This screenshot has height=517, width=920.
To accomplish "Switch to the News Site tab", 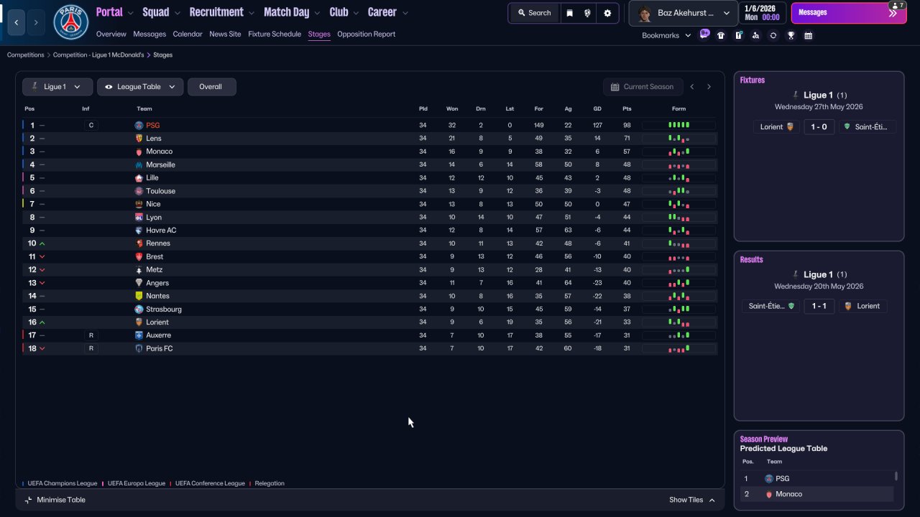I will coord(225,34).
